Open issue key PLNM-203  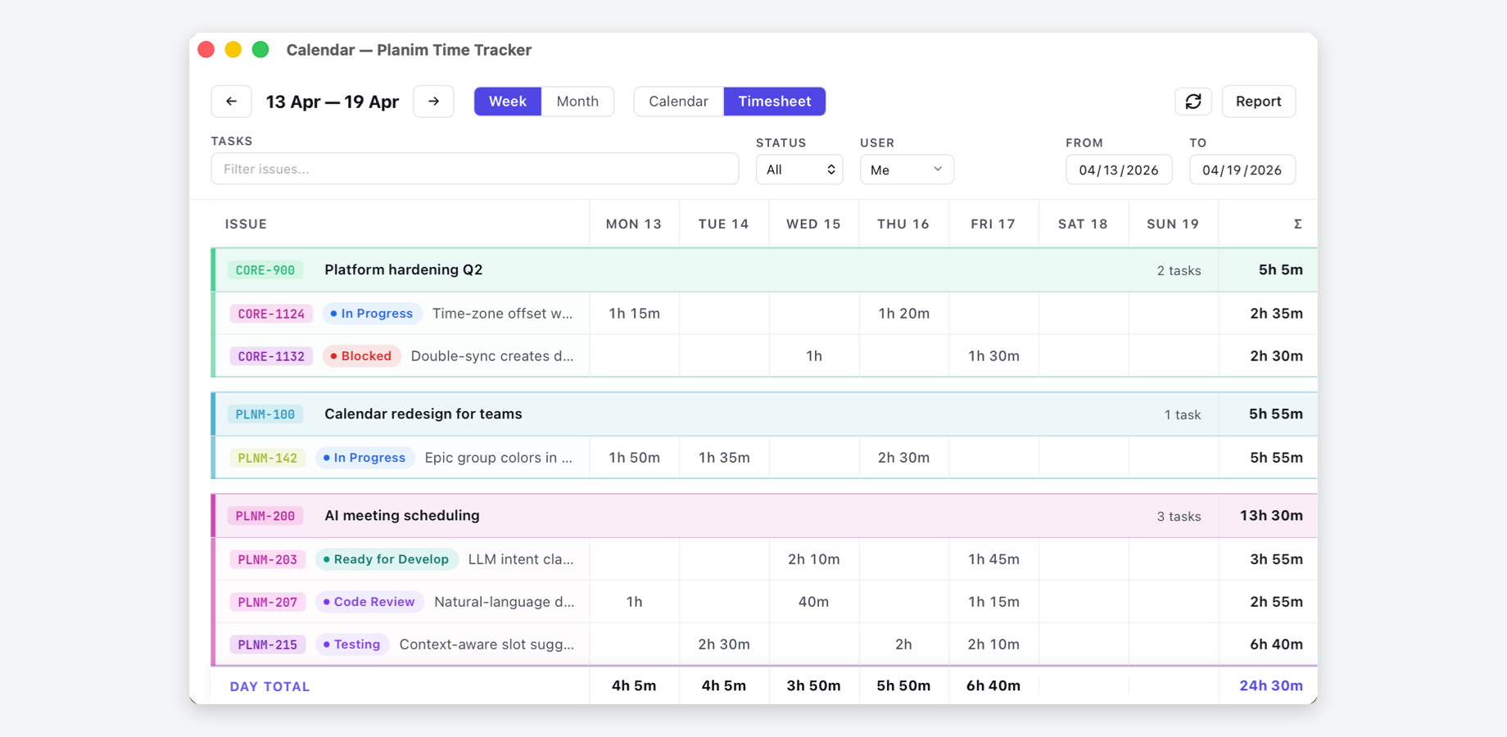pyautogui.click(x=268, y=559)
